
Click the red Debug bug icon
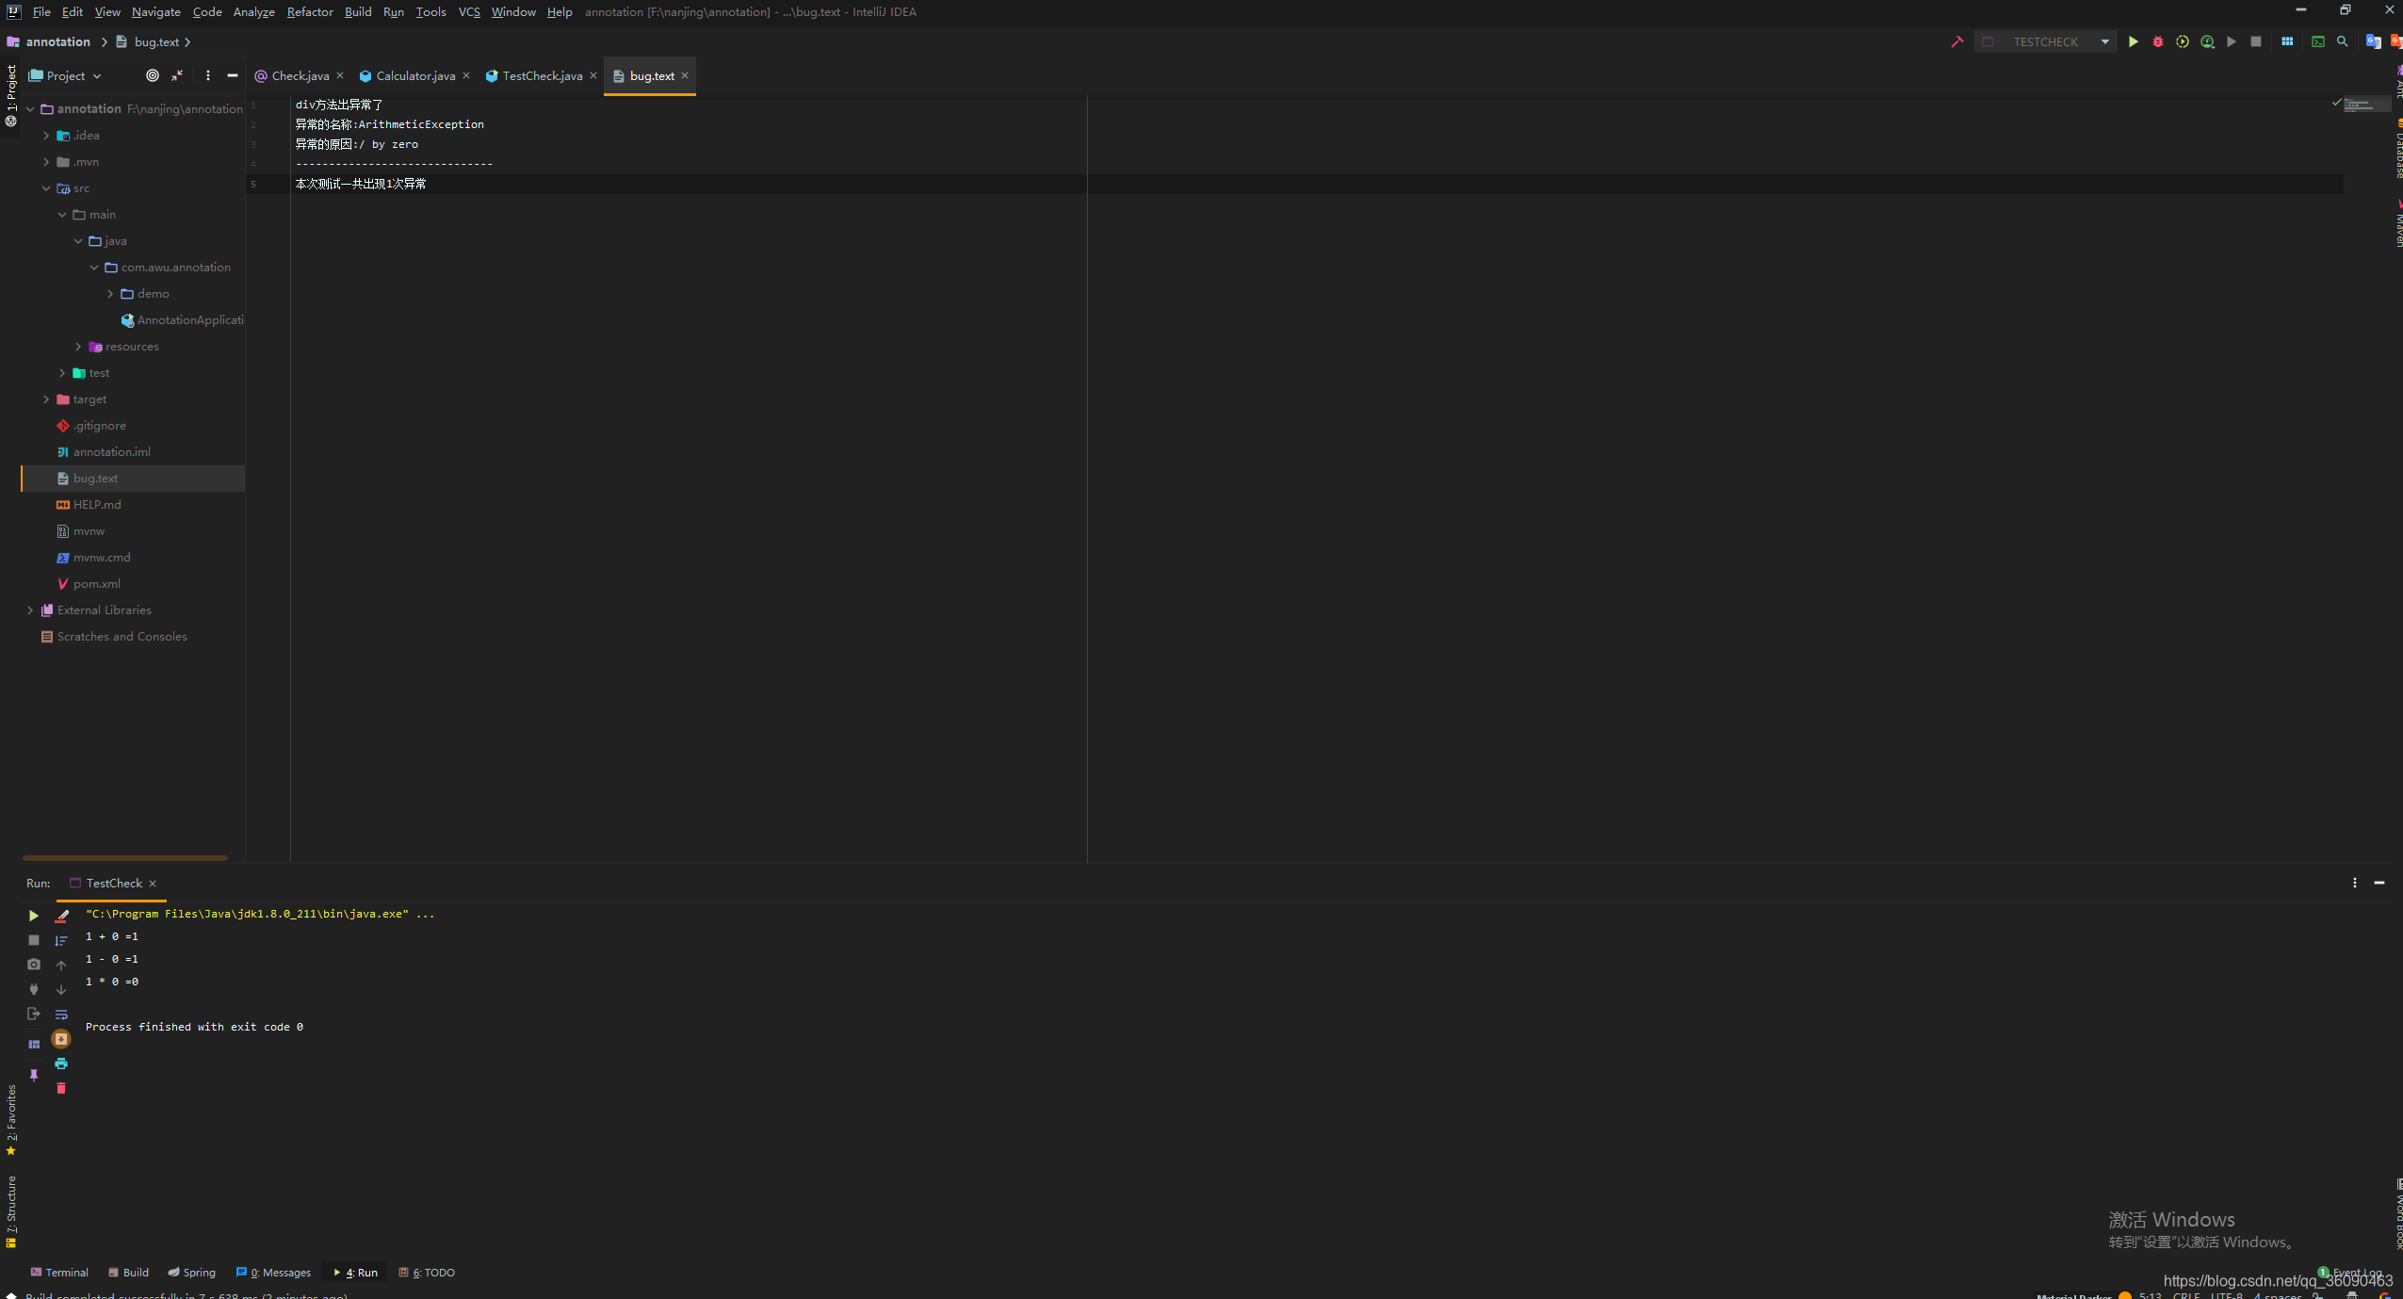[2157, 41]
